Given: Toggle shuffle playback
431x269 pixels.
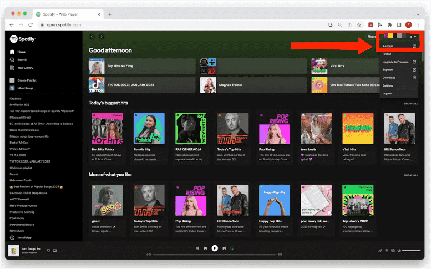Looking at the screenshot, I should (197, 248).
